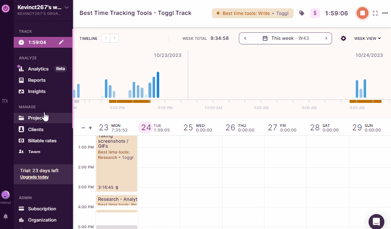The height and width of the screenshot is (229, 391).
Task: Open the Week View dropdown
Action: 367,39
